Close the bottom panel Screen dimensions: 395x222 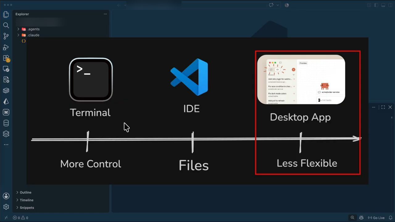click(x=390, y=107)
